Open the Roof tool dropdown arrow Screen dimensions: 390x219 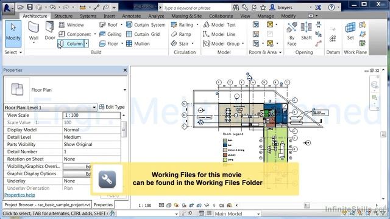[122, 24]
